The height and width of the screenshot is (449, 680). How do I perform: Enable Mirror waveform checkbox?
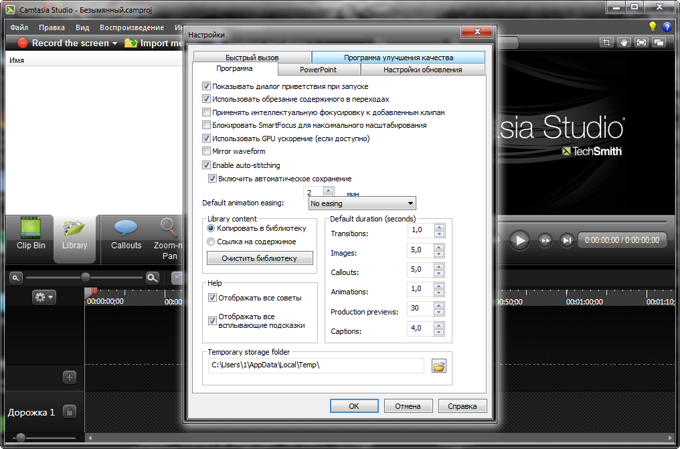206,151
